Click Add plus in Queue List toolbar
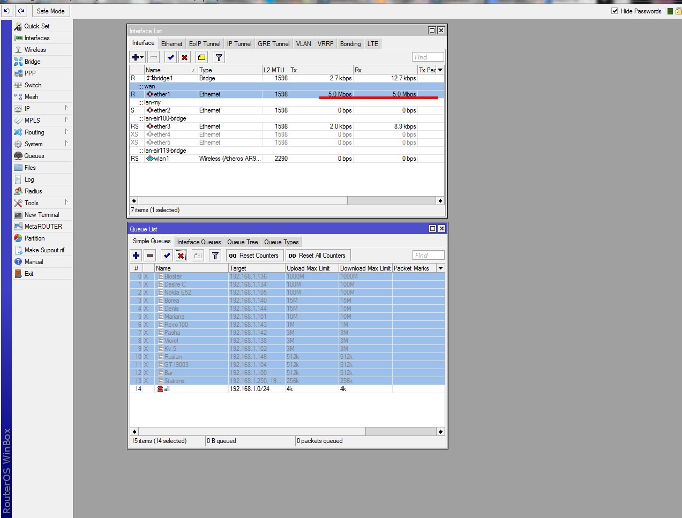Viewport: 682px width, 518px height. coord(136,256)
